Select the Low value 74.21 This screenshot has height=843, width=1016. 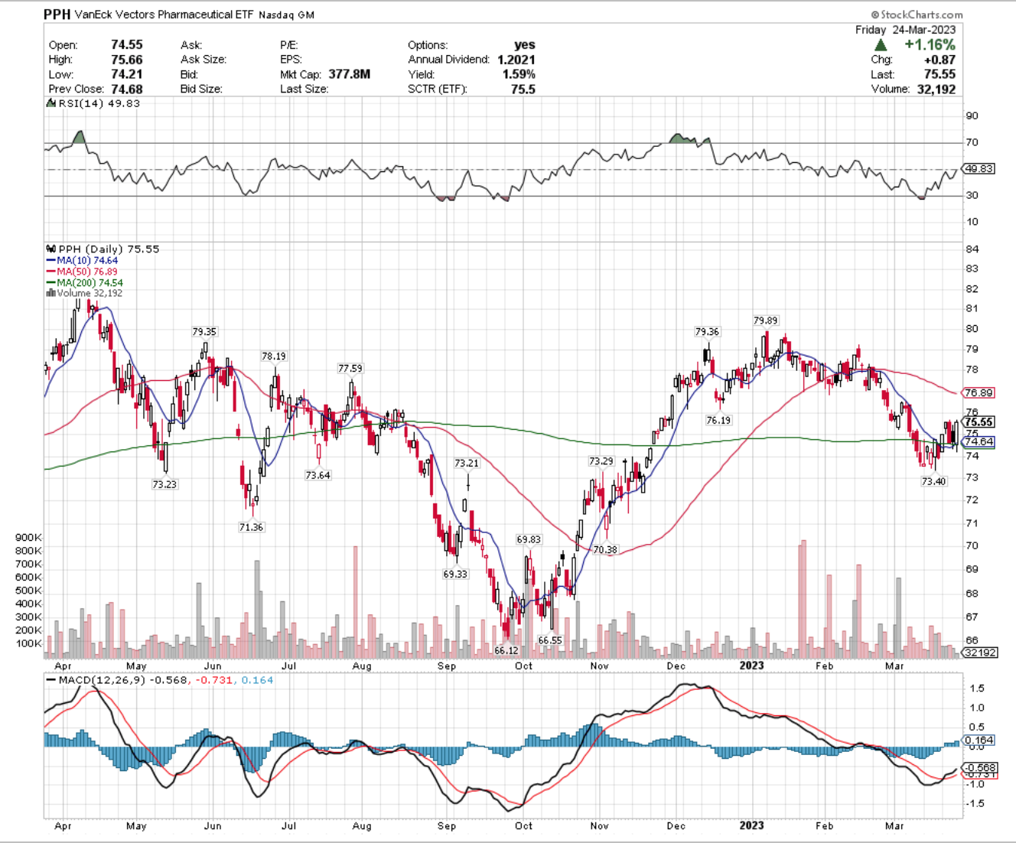point(127,74)
